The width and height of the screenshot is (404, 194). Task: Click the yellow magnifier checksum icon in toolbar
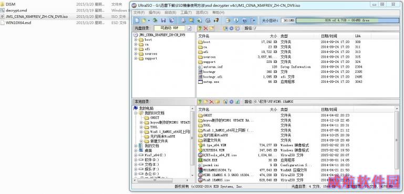[191, 20]
